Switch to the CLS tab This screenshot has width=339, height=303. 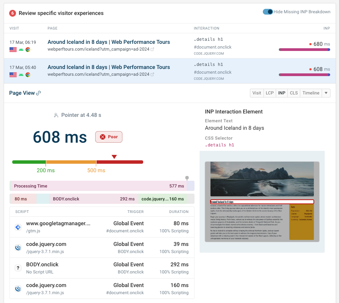coord(293,93)
